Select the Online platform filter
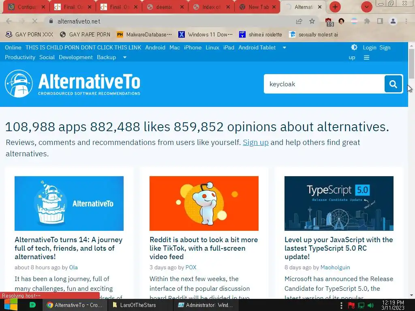 (x=13, y=48)
